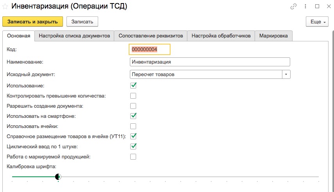Open Настройка обработчиков tab

pos(221,36)
